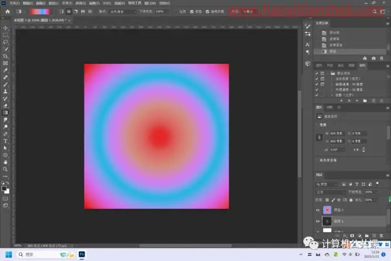The width and height of the screenshot is (391, 261).
Task: Go to Photoshop Home screen icon
Action: [x=7, y=12]
